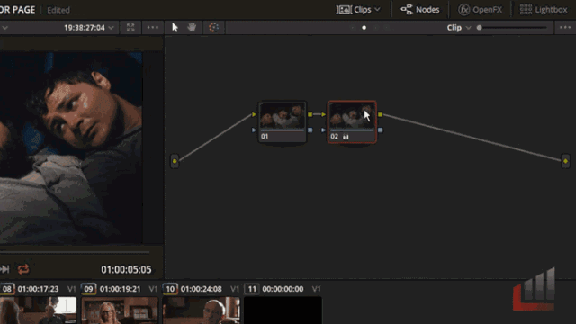576x324 pixels.
Task: Show the Lightbox view
Action: [544, 10]
